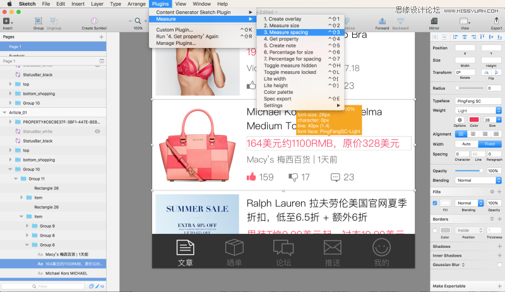Set text width to Auto
This screenshot has height=292, width=505.
(x=466, y=144)
